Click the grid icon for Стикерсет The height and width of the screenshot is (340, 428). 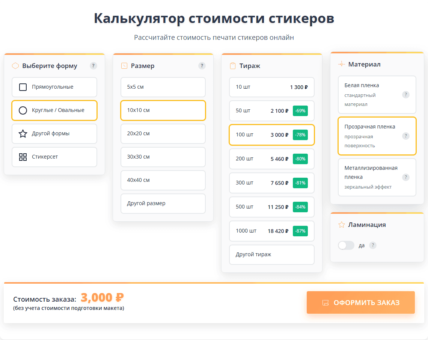pos(23,157)
